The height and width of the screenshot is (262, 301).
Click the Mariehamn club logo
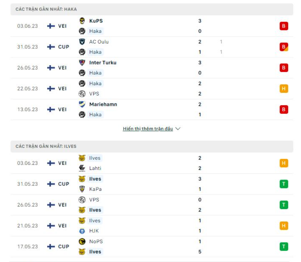[x=82, y=104]
